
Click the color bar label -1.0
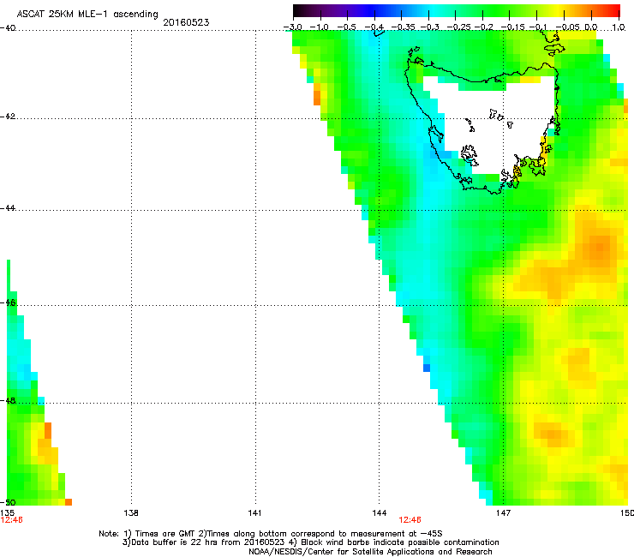pos(320,27)
